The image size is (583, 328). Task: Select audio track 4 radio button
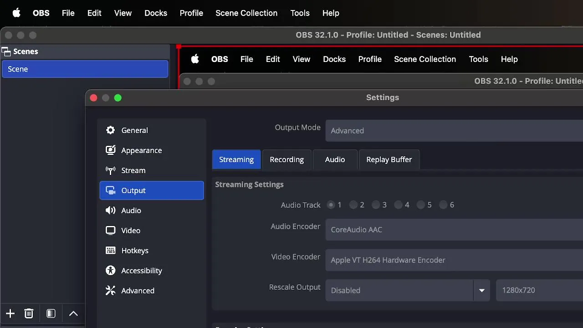[x=399, y=205]
